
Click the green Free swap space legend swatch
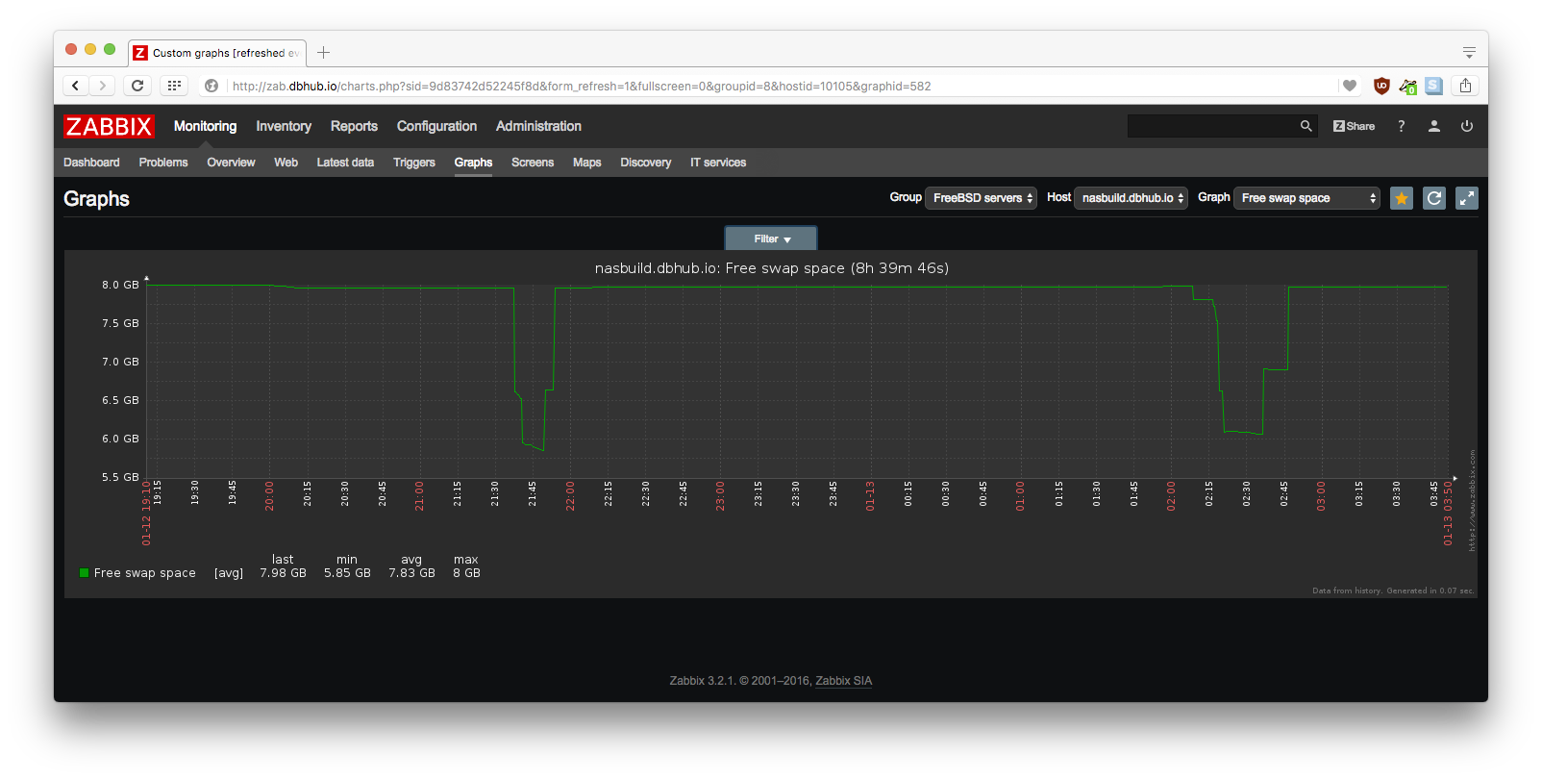tap(85, 573)
